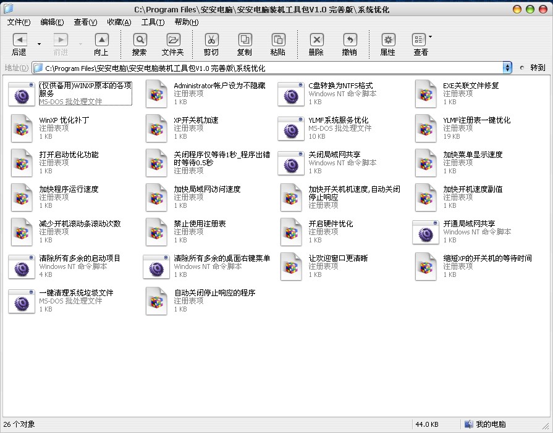Select the 加快菜单显示速度 registry icon

[x=426, y=163]
